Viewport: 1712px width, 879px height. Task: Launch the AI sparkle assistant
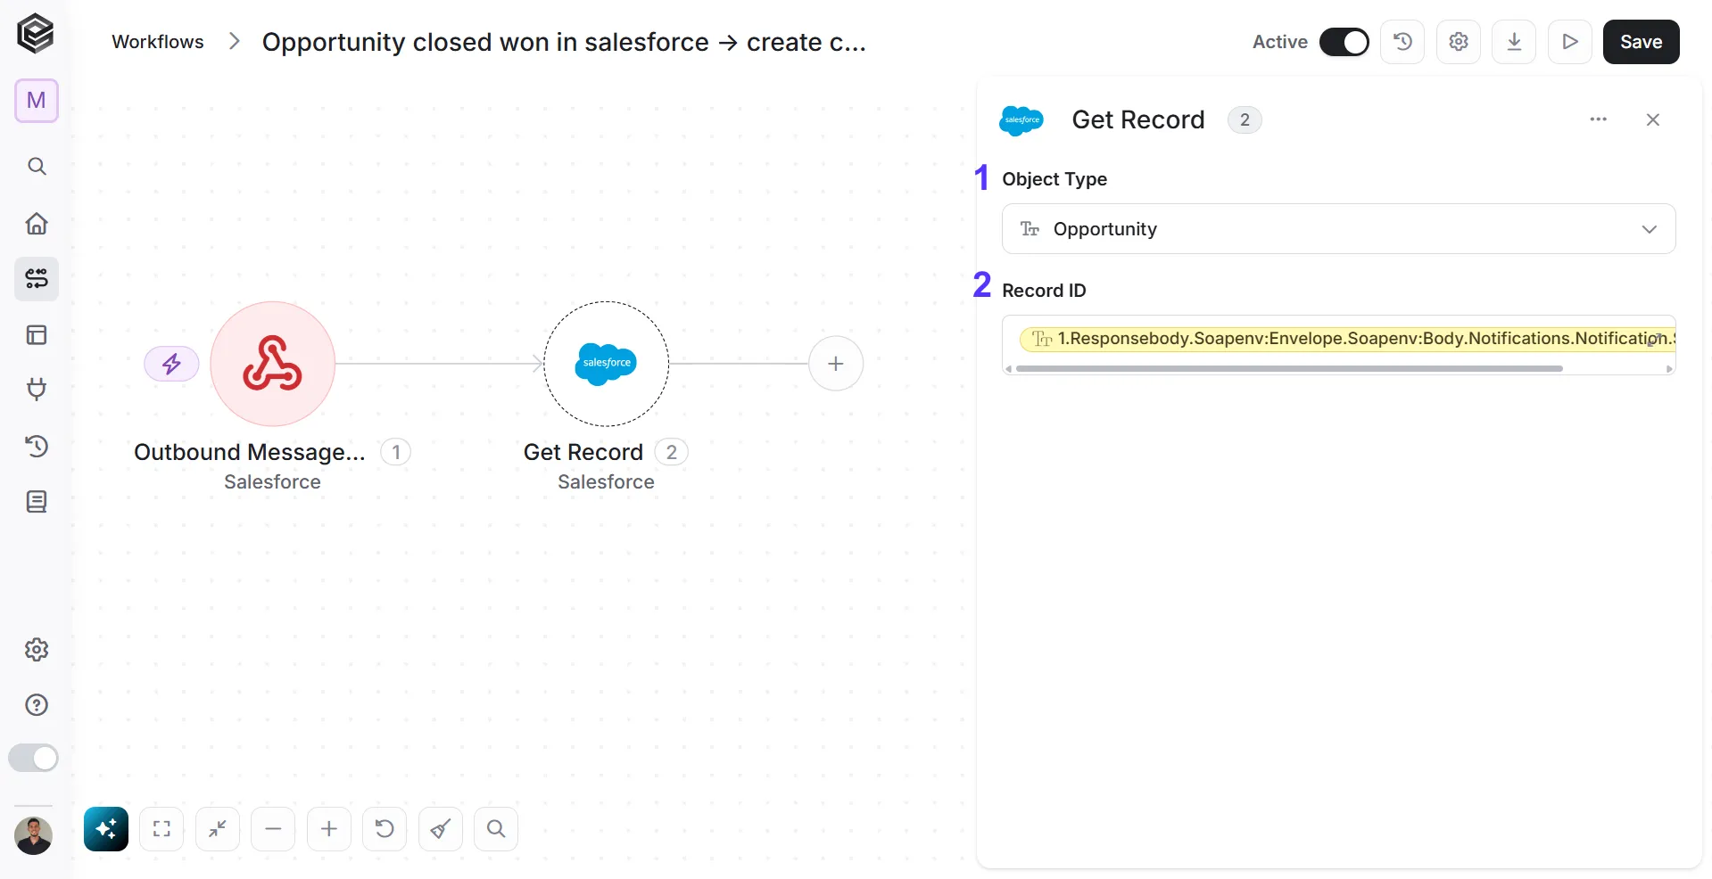pyautogui.click(x=106, y=830)
